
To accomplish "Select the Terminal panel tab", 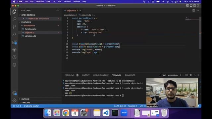I will [117, 75].
